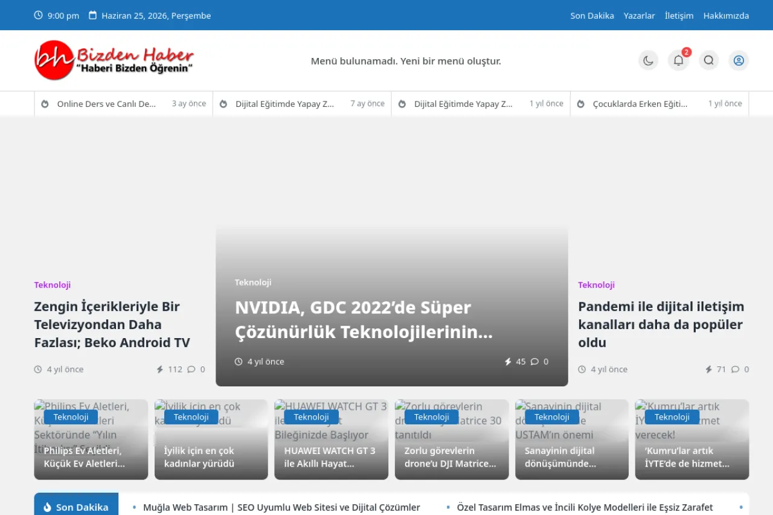The width and height of the screenshot is (773, 515).
Task: Click Teknoloji category above Pandemi article
Action: [x=596, y=284]
